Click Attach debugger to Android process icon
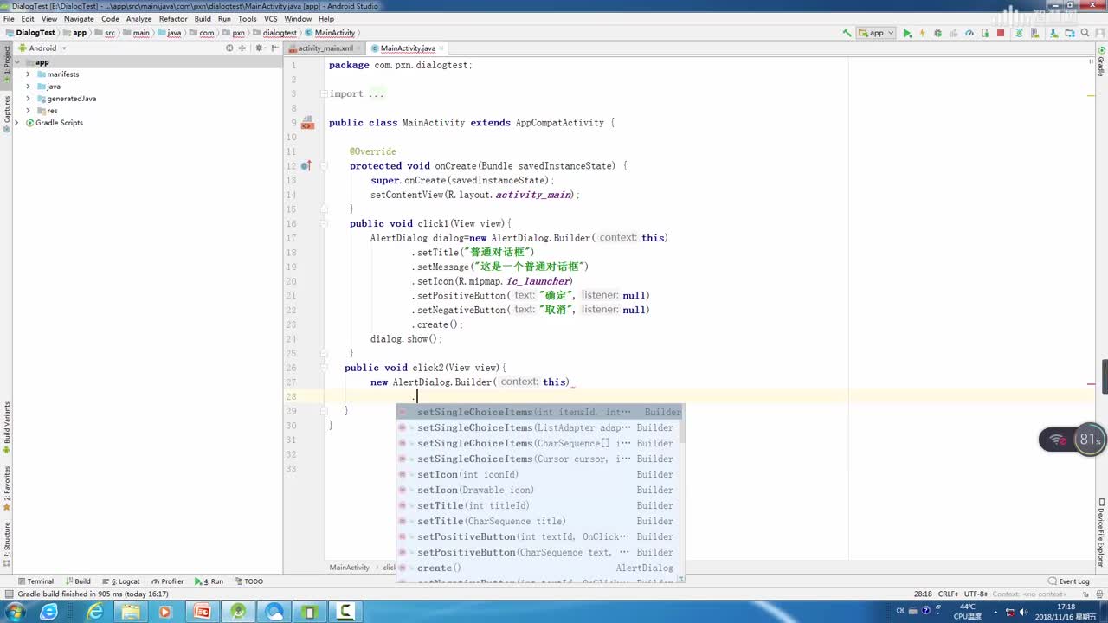Screen dimensions: 1108x623 click(x=985, y=33)
